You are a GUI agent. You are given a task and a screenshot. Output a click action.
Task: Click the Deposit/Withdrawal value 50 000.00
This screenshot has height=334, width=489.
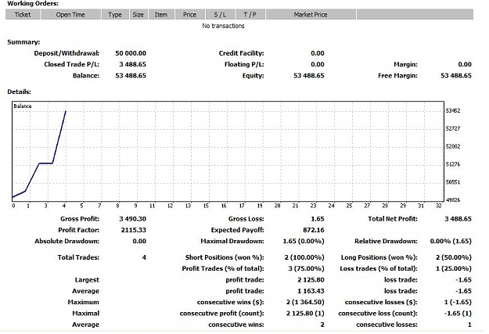[x=131, y=53]
